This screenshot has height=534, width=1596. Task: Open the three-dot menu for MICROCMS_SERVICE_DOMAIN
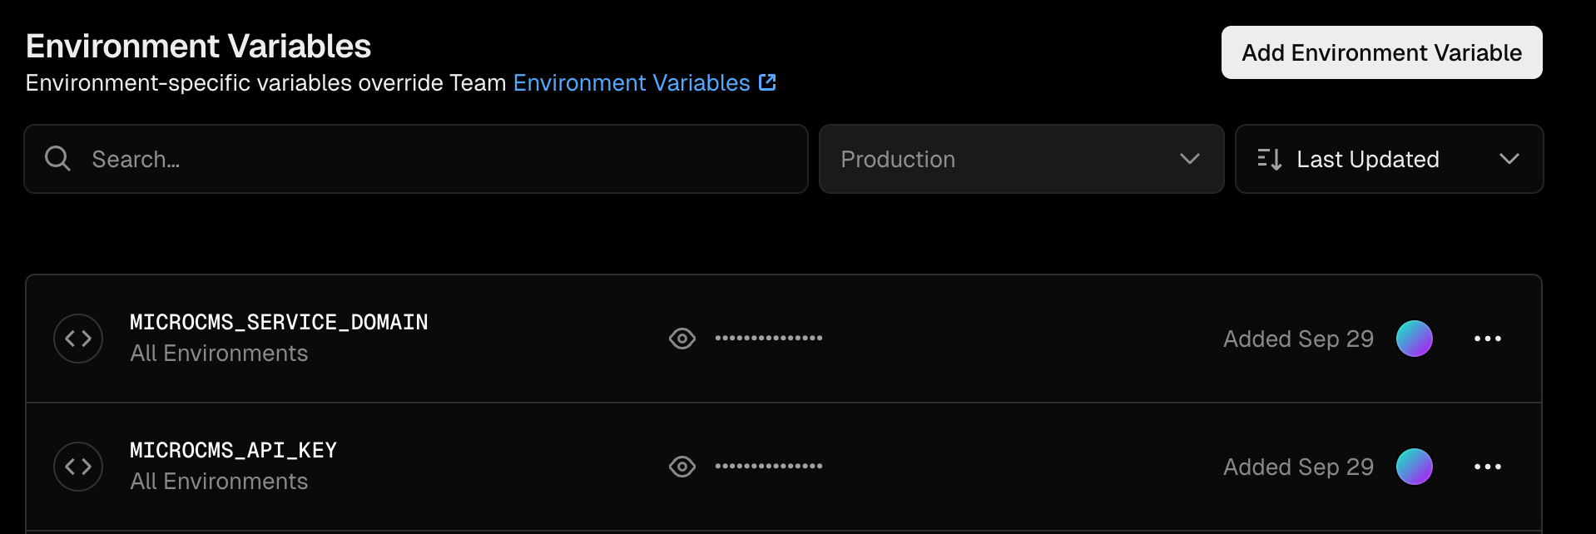pyautogui.click(x=1487, y=339)
